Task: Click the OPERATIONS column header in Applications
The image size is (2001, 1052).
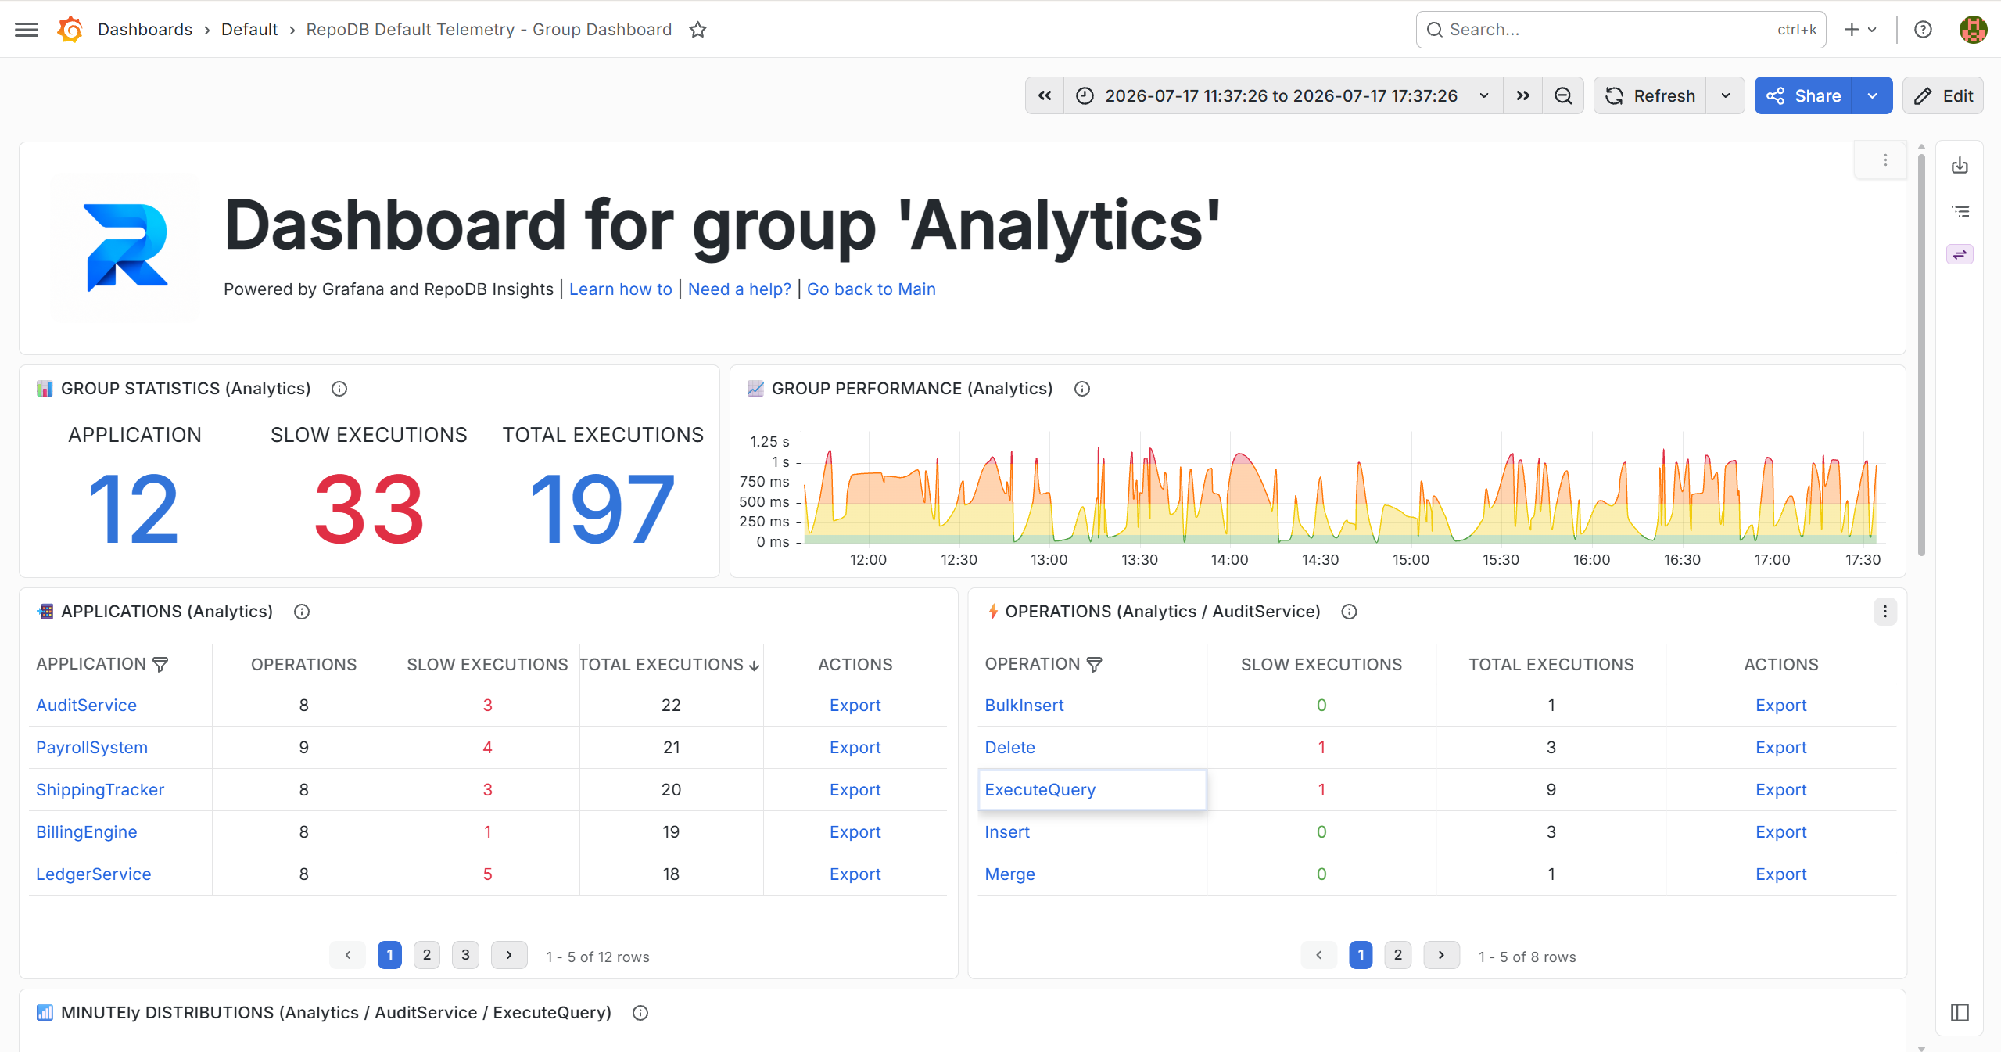Action: pos(303,665)
